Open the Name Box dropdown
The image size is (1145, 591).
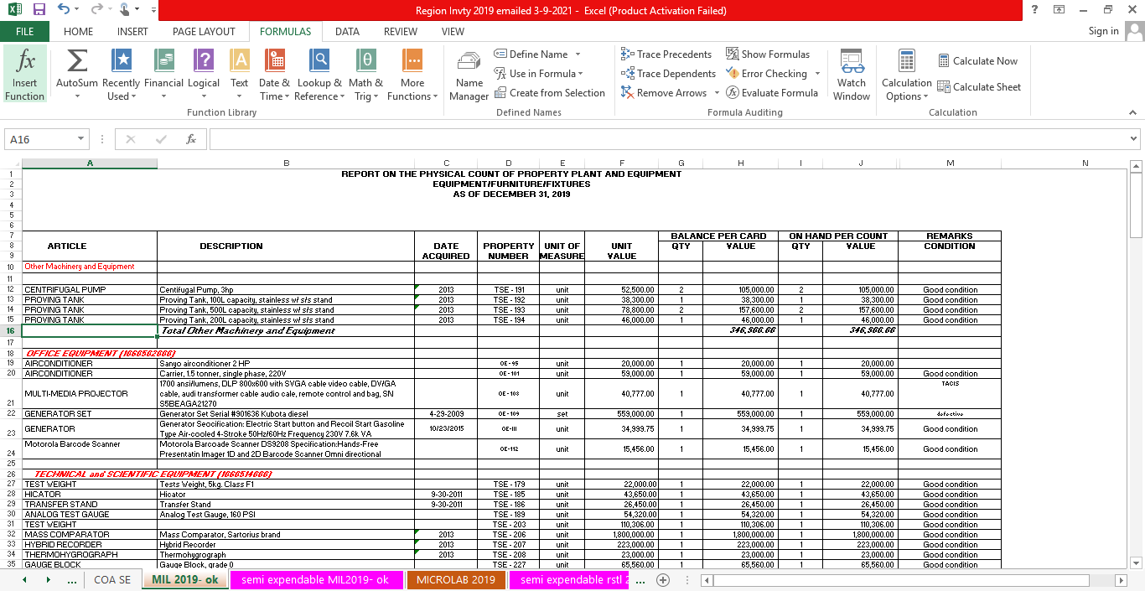(80, 139)
